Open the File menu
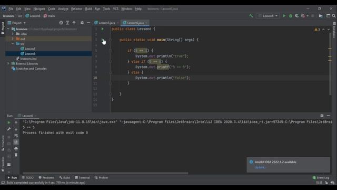The width and height of the screenshot is (337, 190). pos(11,9)
